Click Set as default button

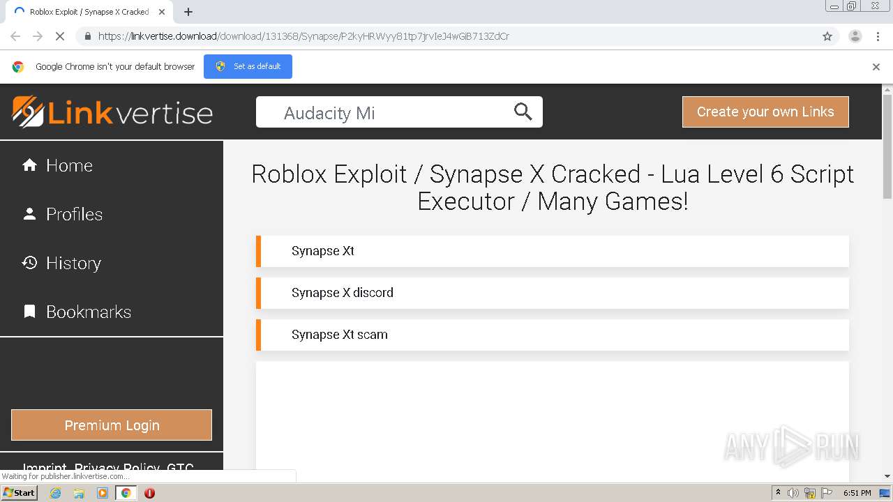(248, 66)
